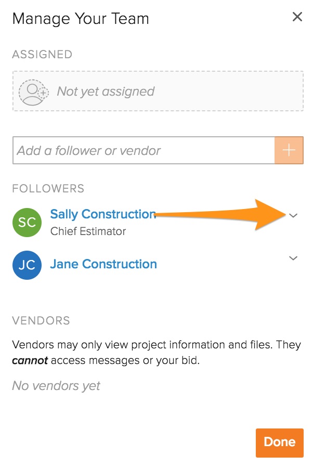
Task: Close the Manage Your Team dialog
Action: [297, 17]
